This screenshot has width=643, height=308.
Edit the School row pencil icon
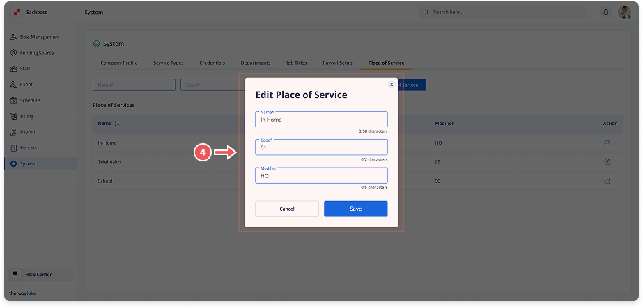[607, 181]
